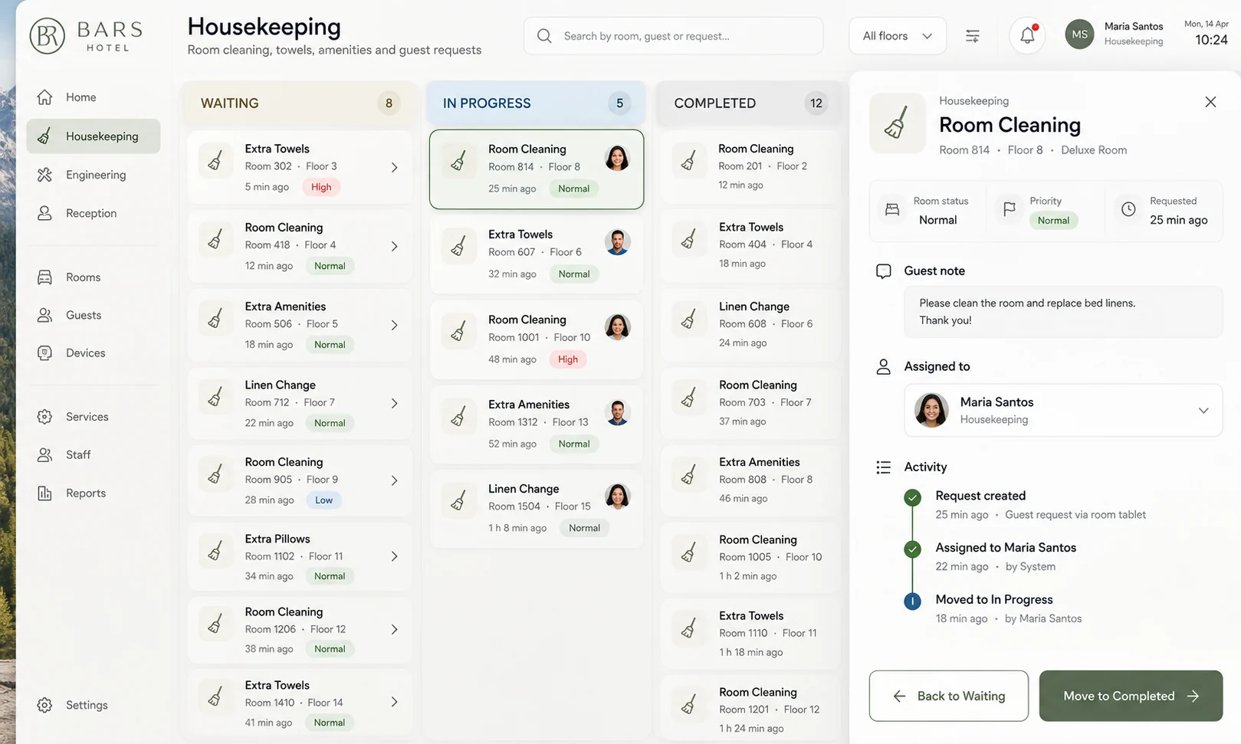Open Services in sidebar
Viewport: 1241px width, 744px height.
point(94,417)
